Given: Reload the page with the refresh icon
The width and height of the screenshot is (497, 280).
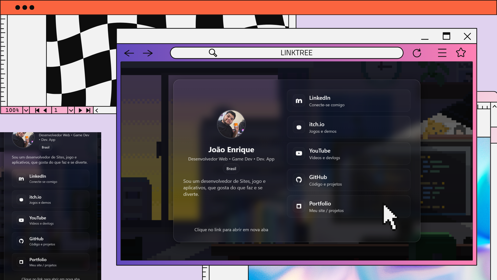Looking at the screenshot, I should 417,53.
